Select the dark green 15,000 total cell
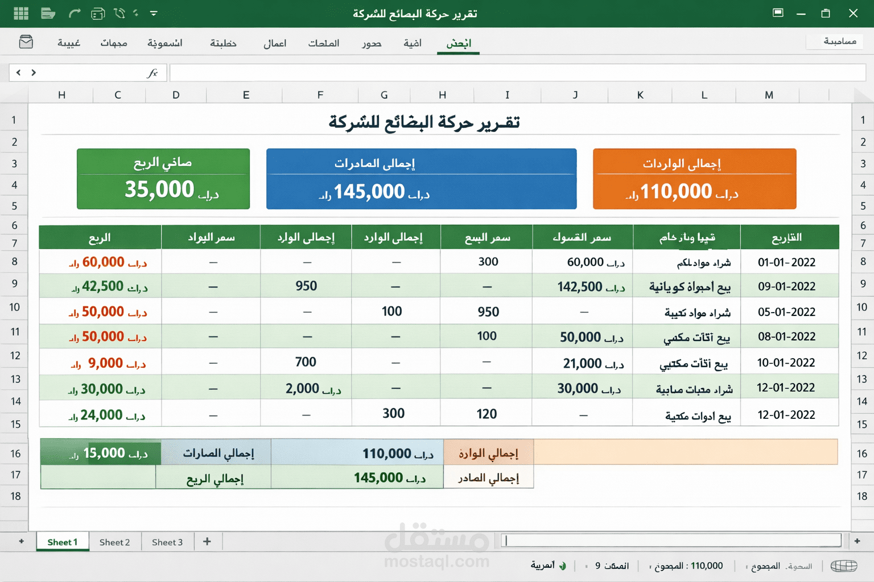The width and height of the screenshot is (874, 582). coord(101,453)
